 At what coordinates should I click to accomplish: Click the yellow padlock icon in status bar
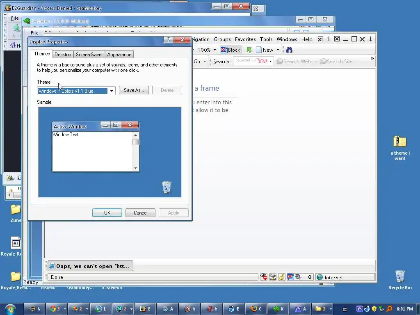coord(281,277)
